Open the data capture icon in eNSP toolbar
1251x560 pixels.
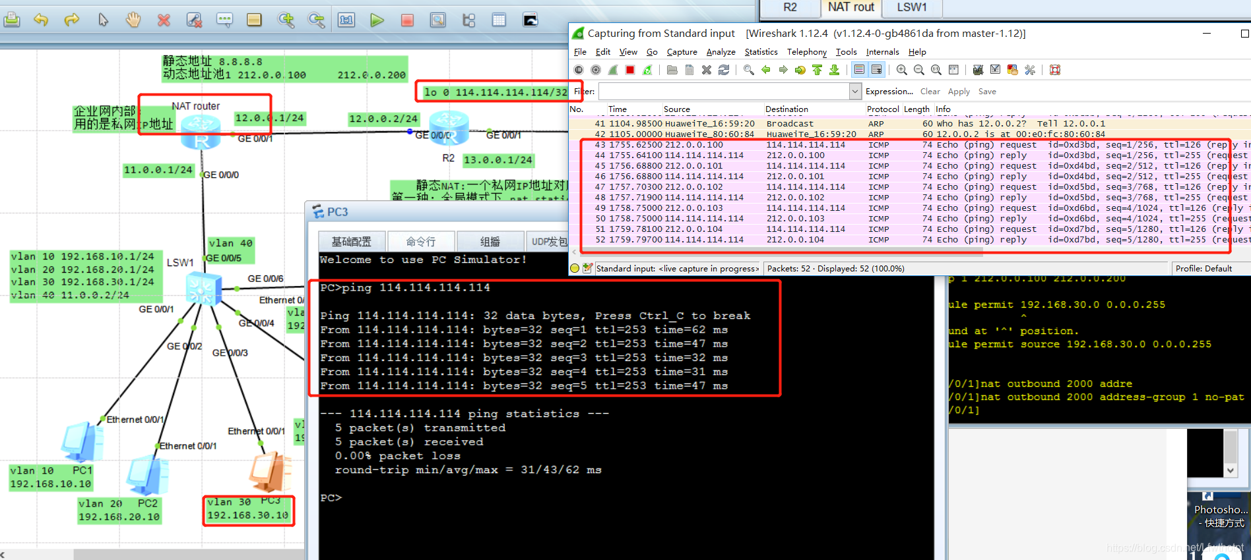pyautogui.click(x=437, y=20)
